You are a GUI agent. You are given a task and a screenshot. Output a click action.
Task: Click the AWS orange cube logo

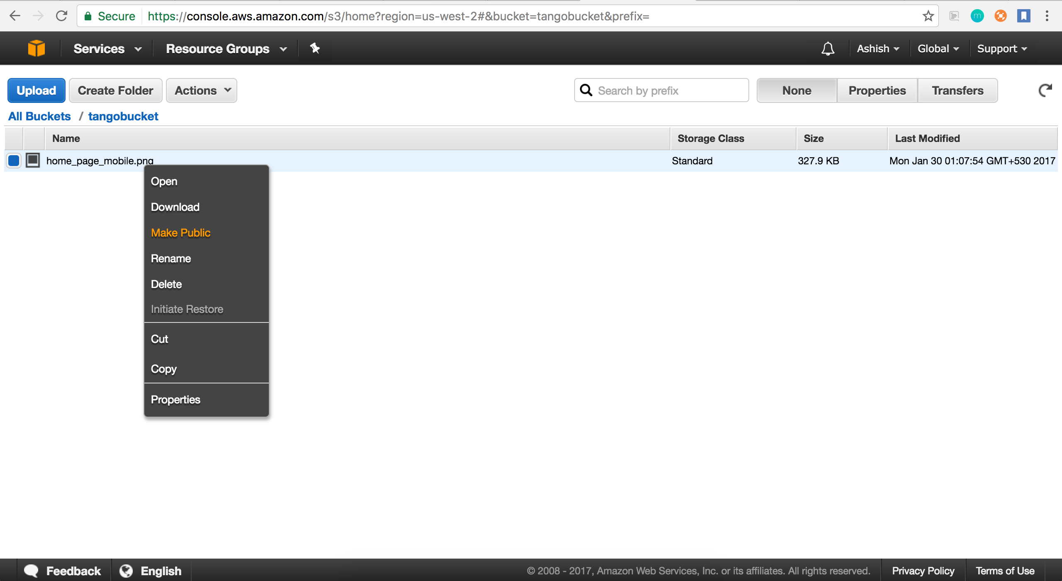coord(36,49)
